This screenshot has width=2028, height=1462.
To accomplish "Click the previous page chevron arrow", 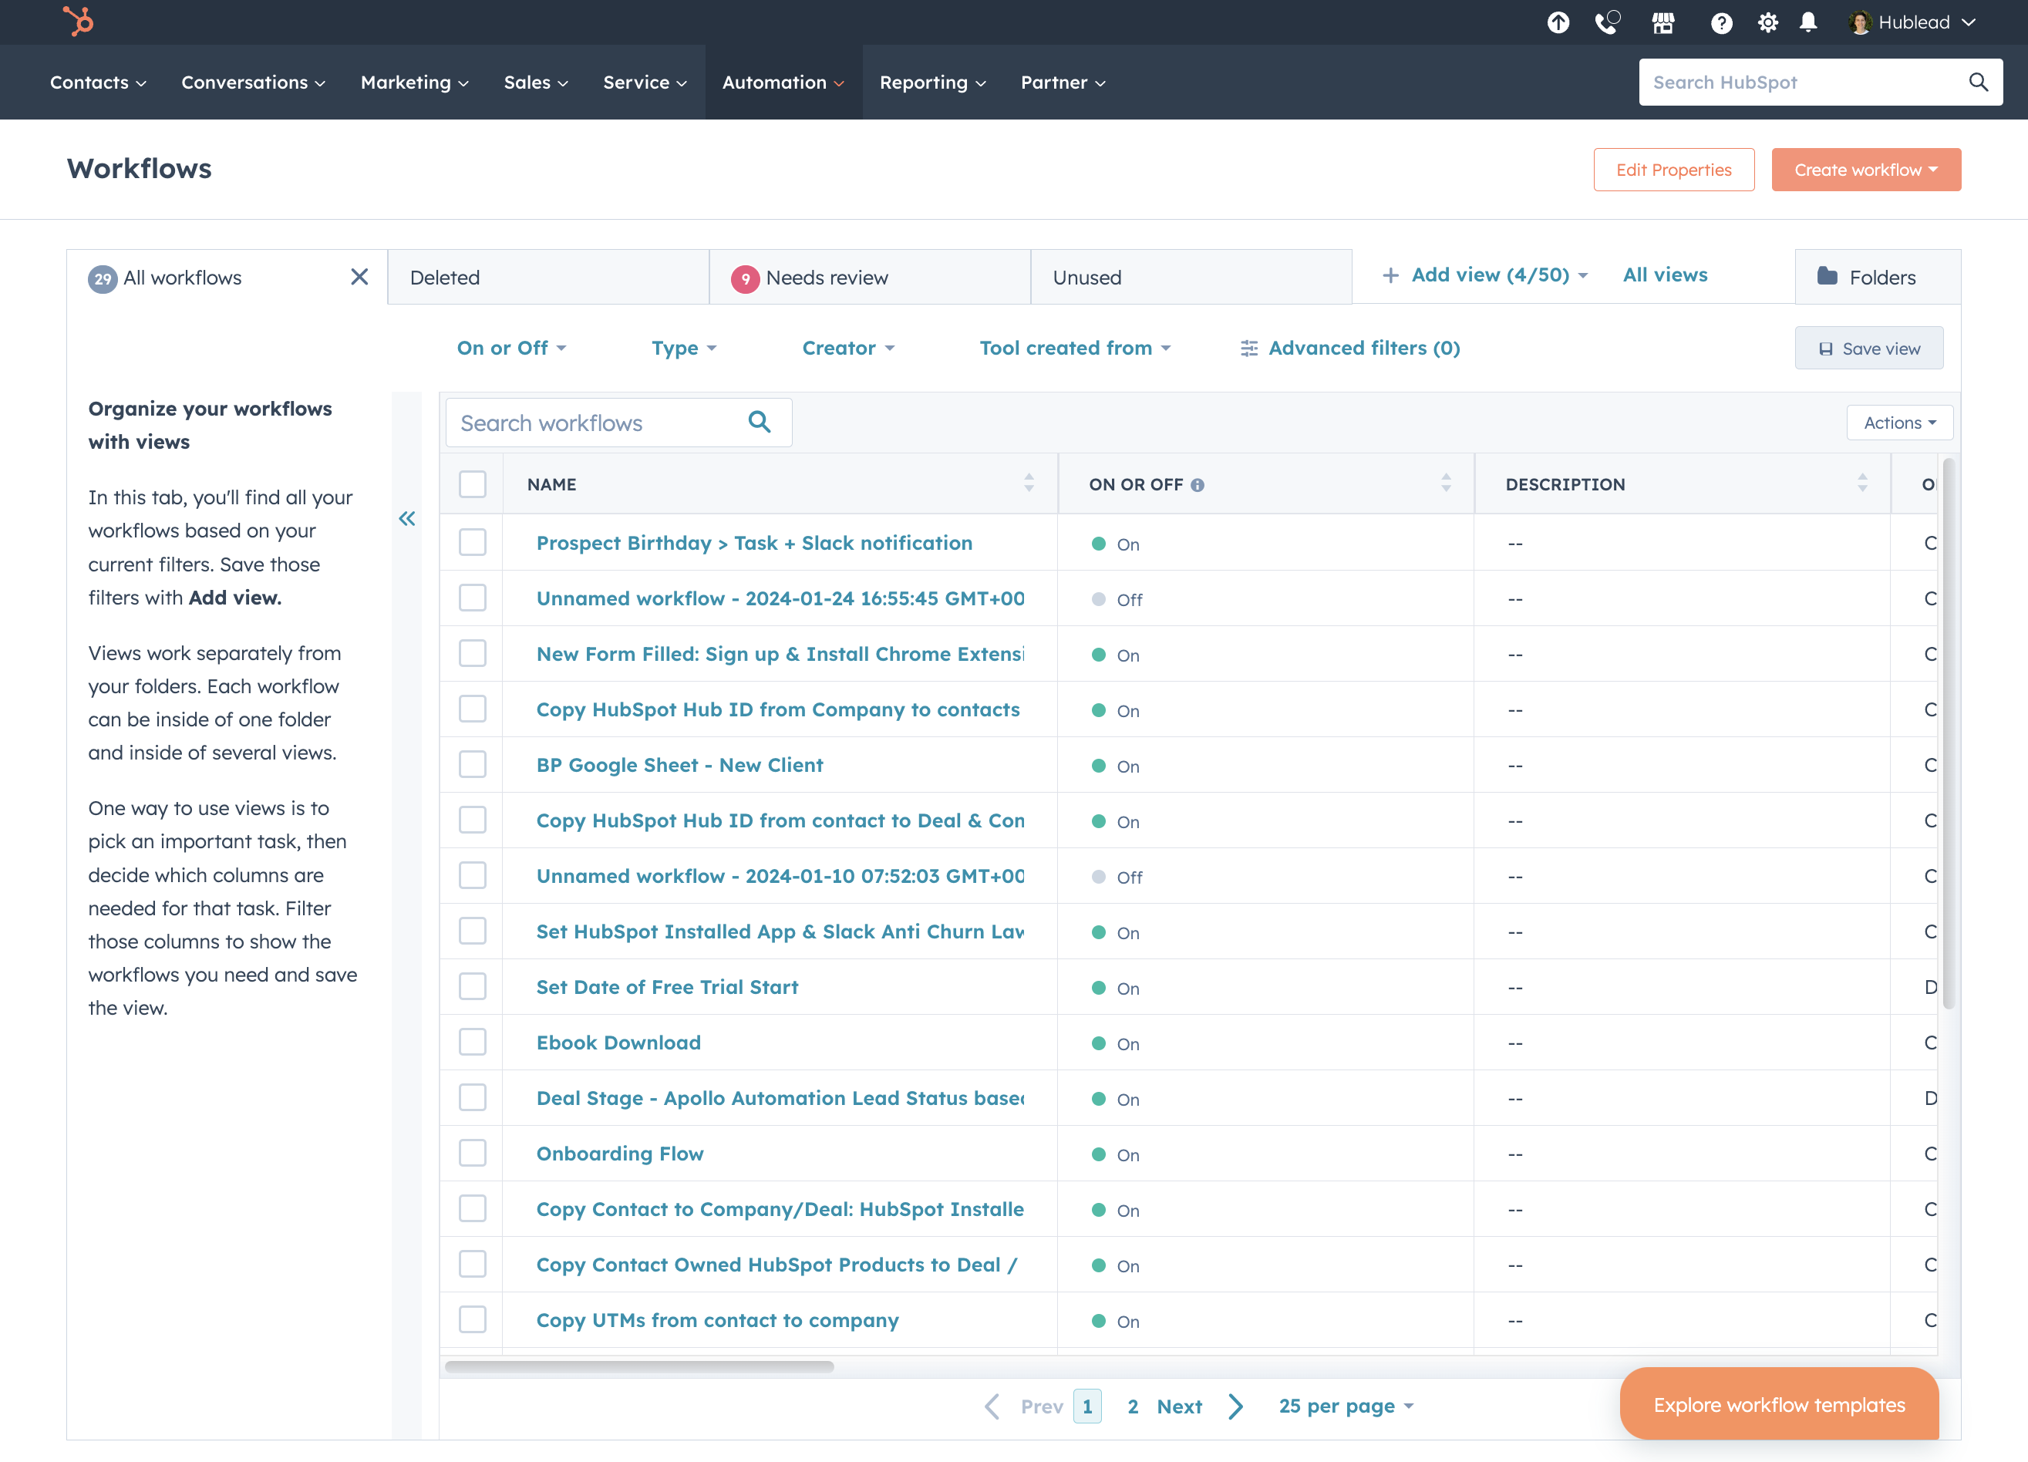I will pos(992,1406).
